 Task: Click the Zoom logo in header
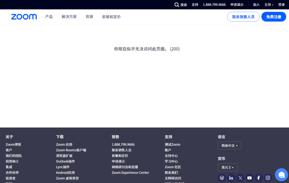24,17
